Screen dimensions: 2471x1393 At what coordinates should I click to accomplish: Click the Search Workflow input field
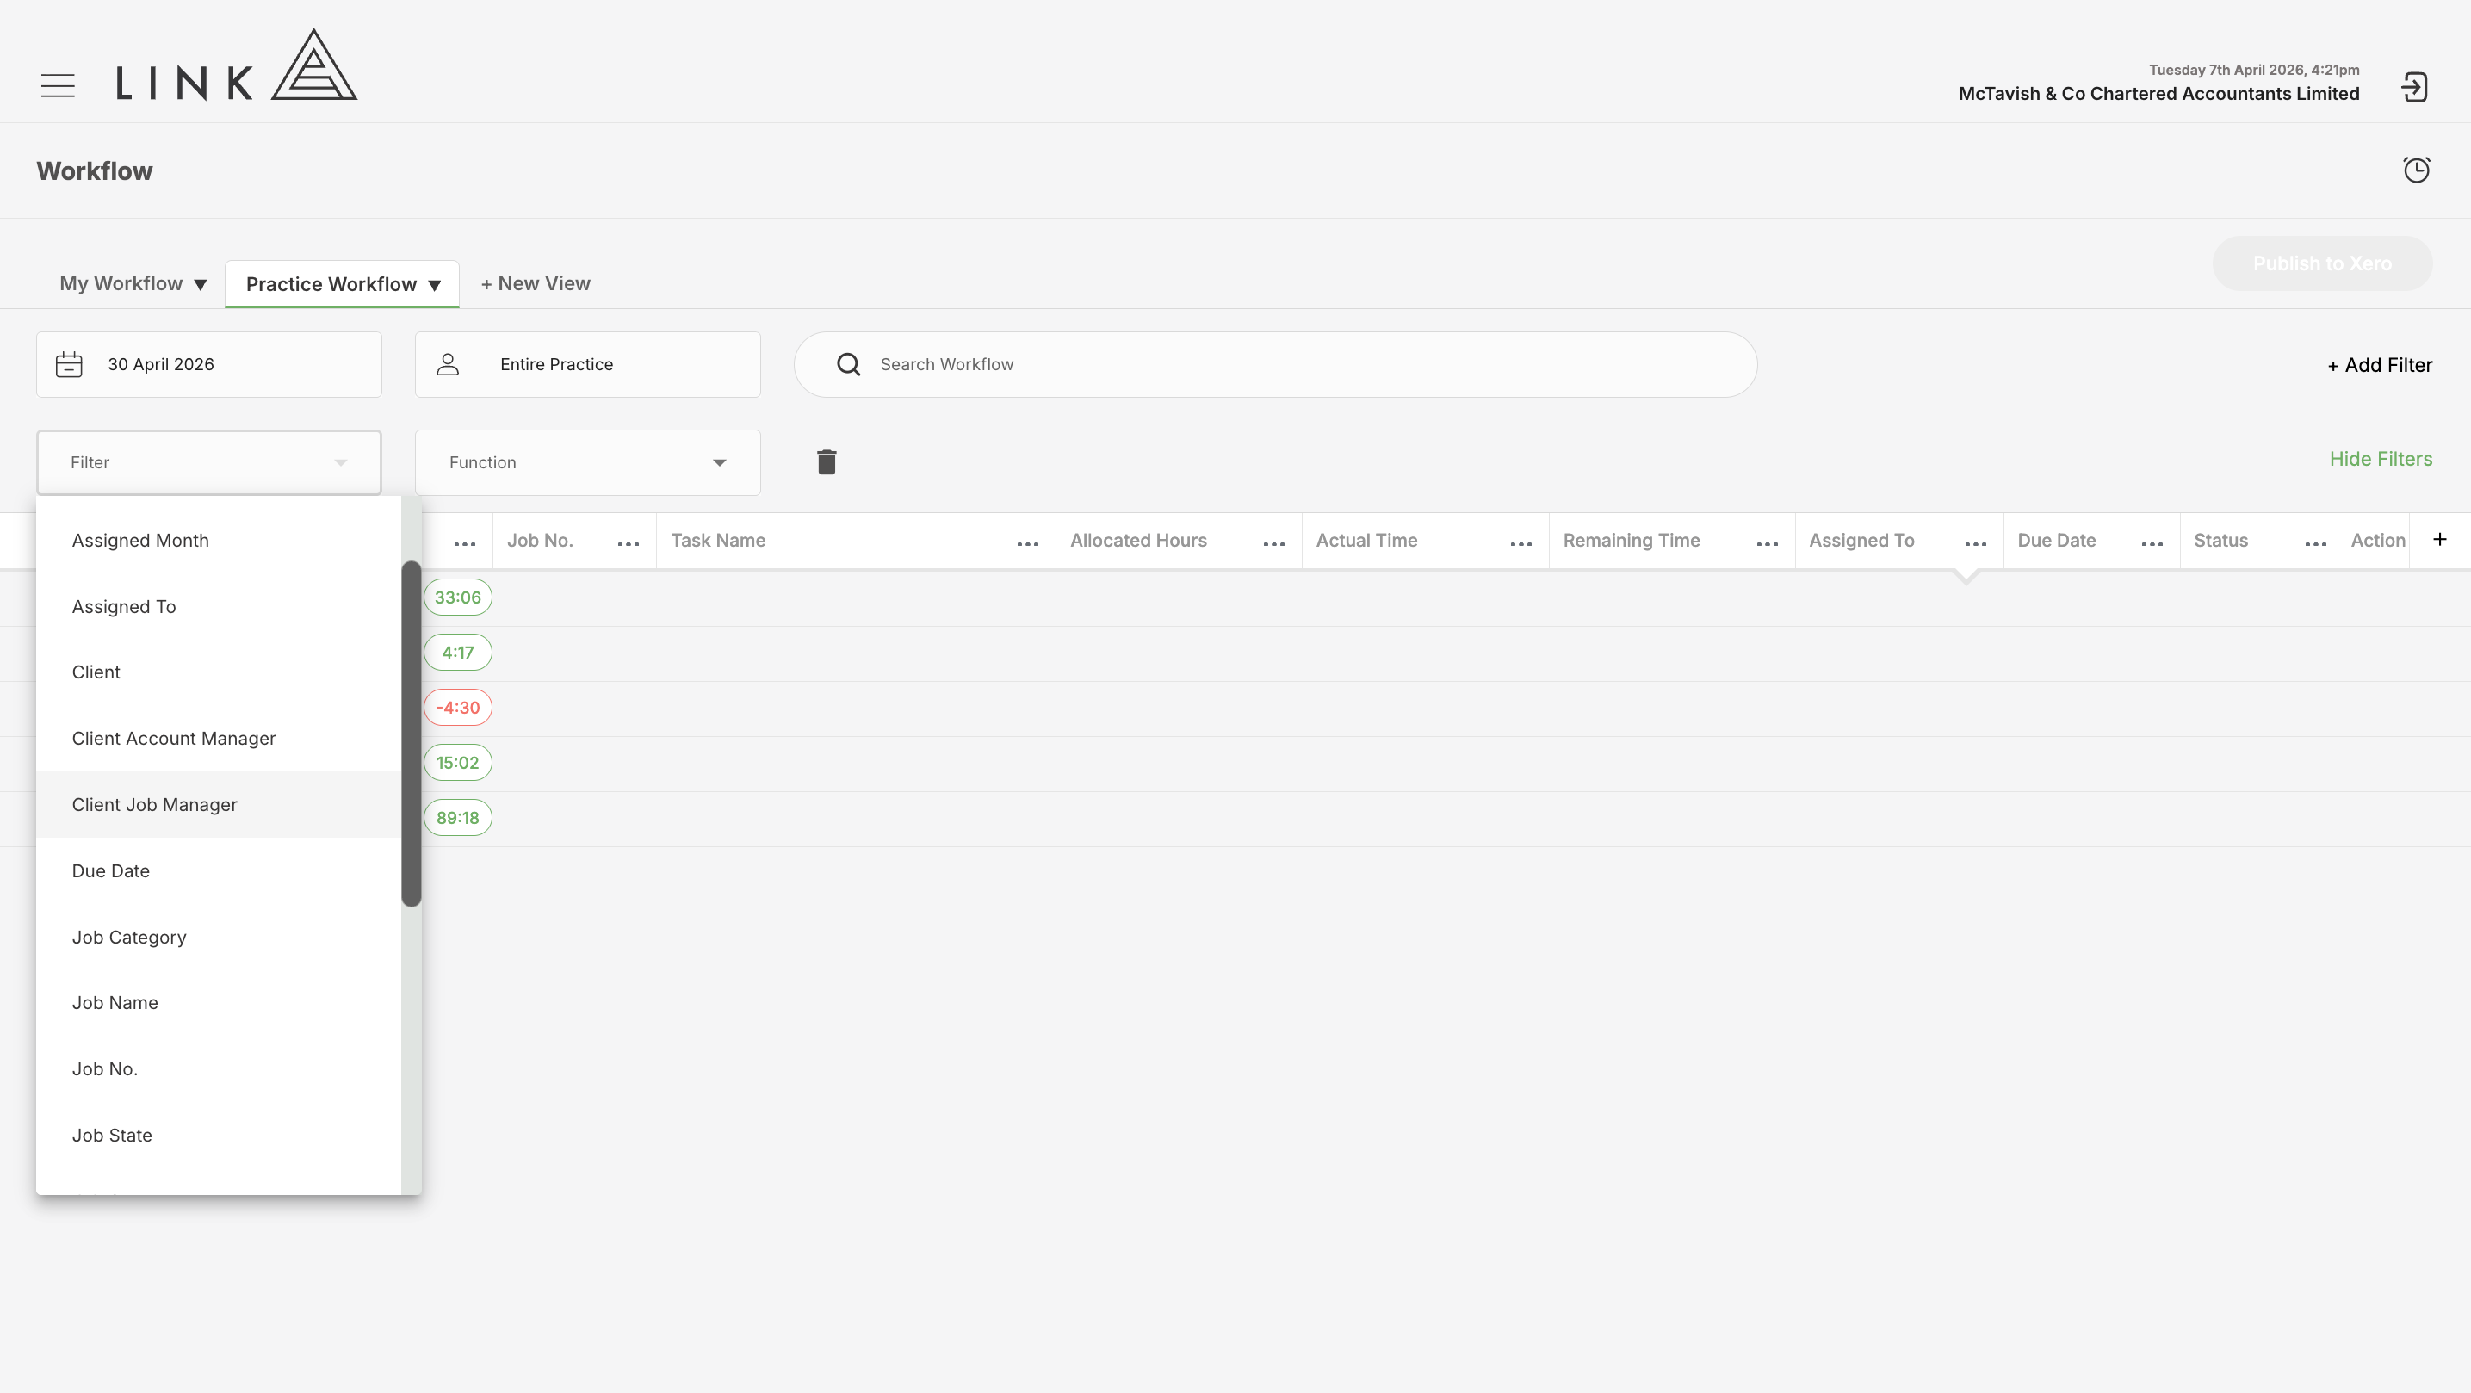pyautogui.click(x=1275, y=364)
